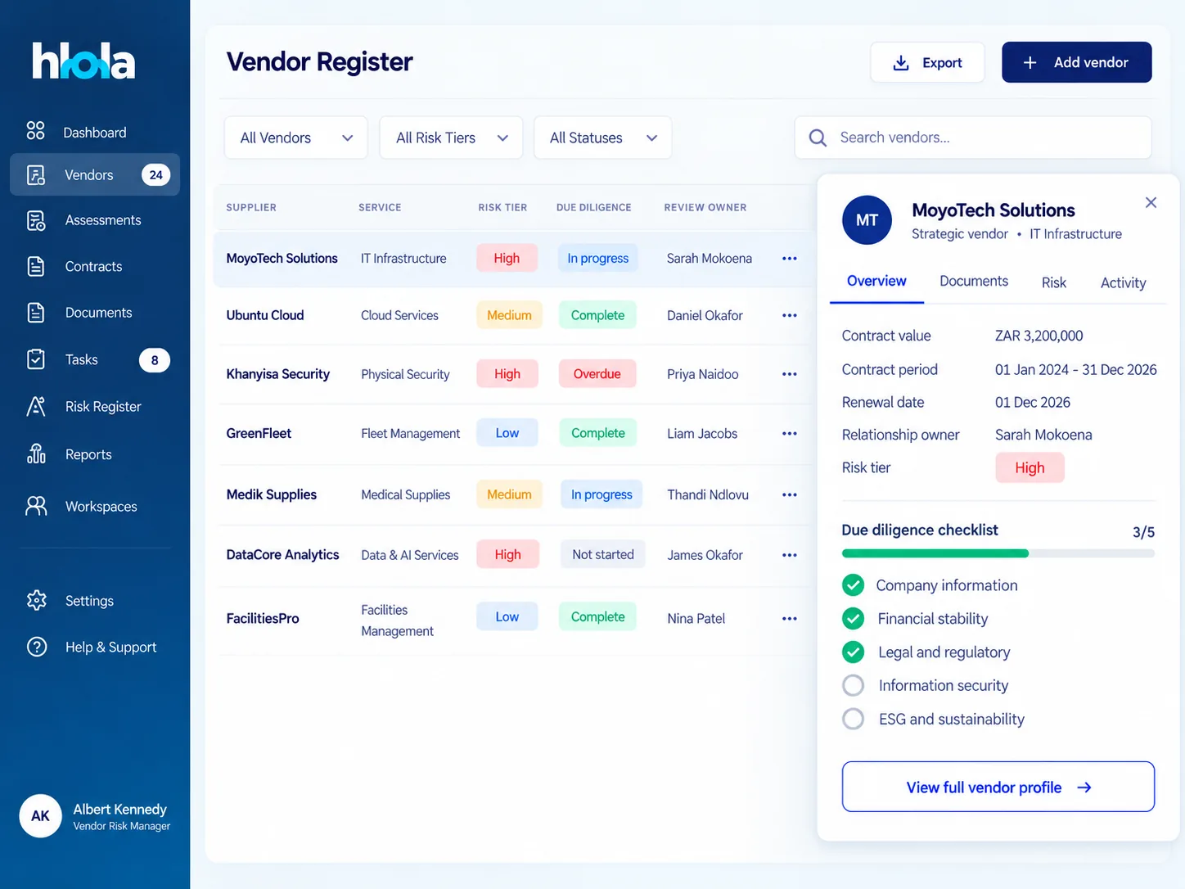Open the Dashboard grid icon

pyautogui.click(x=35, y=131)
